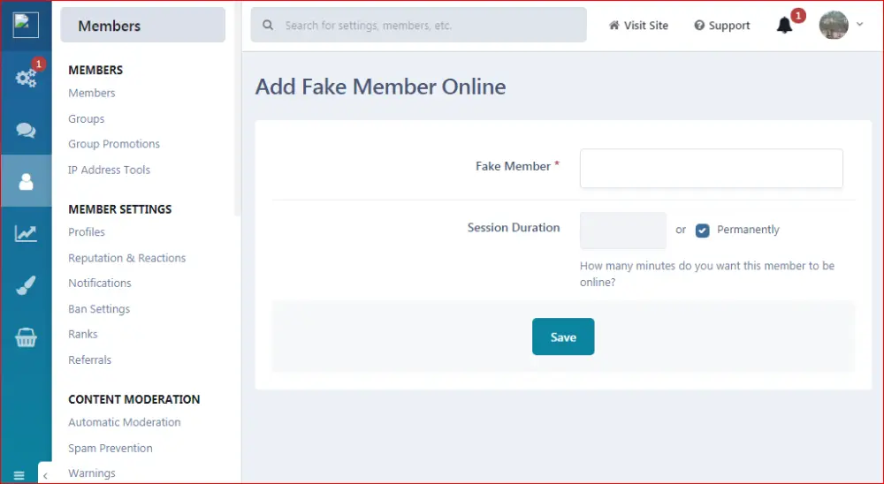Click the Visit Site link
Screen dimensions: 884x484
pos(638,26)
